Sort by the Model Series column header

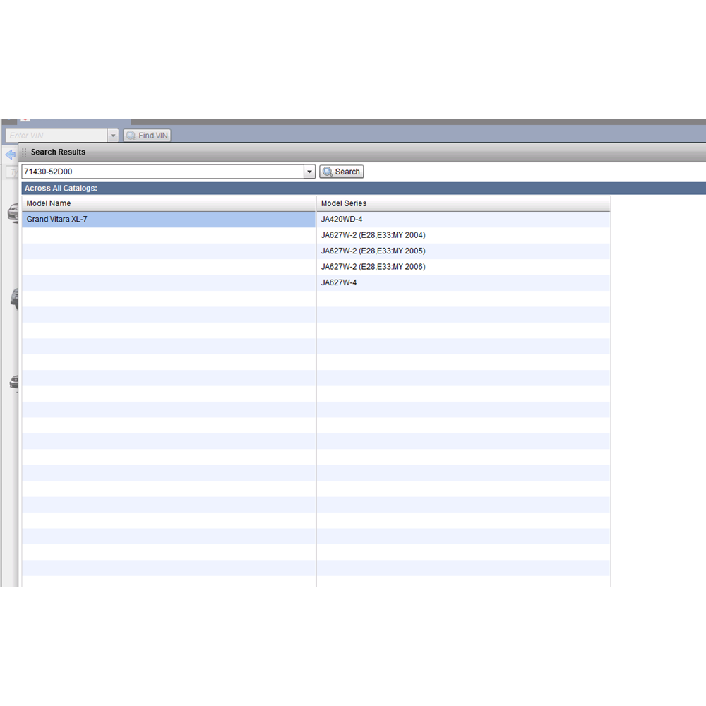pos(462,203)
